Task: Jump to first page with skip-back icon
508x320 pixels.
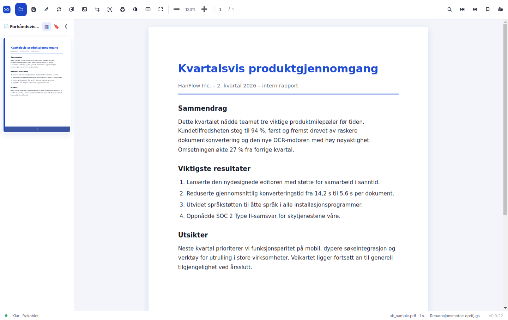Action: 462,10
